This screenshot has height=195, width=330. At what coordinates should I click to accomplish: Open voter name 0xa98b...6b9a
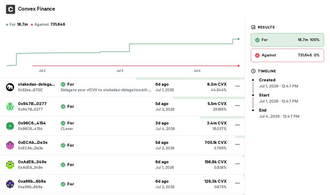pyautogui.click(x=32, y=181)
